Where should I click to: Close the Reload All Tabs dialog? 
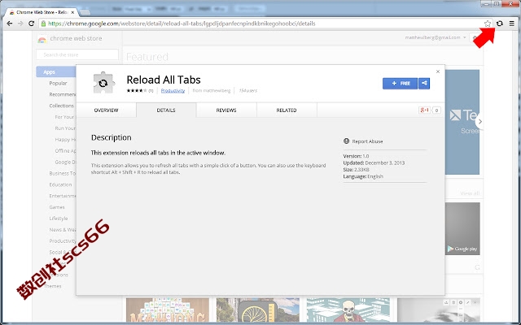click(438, 71)
